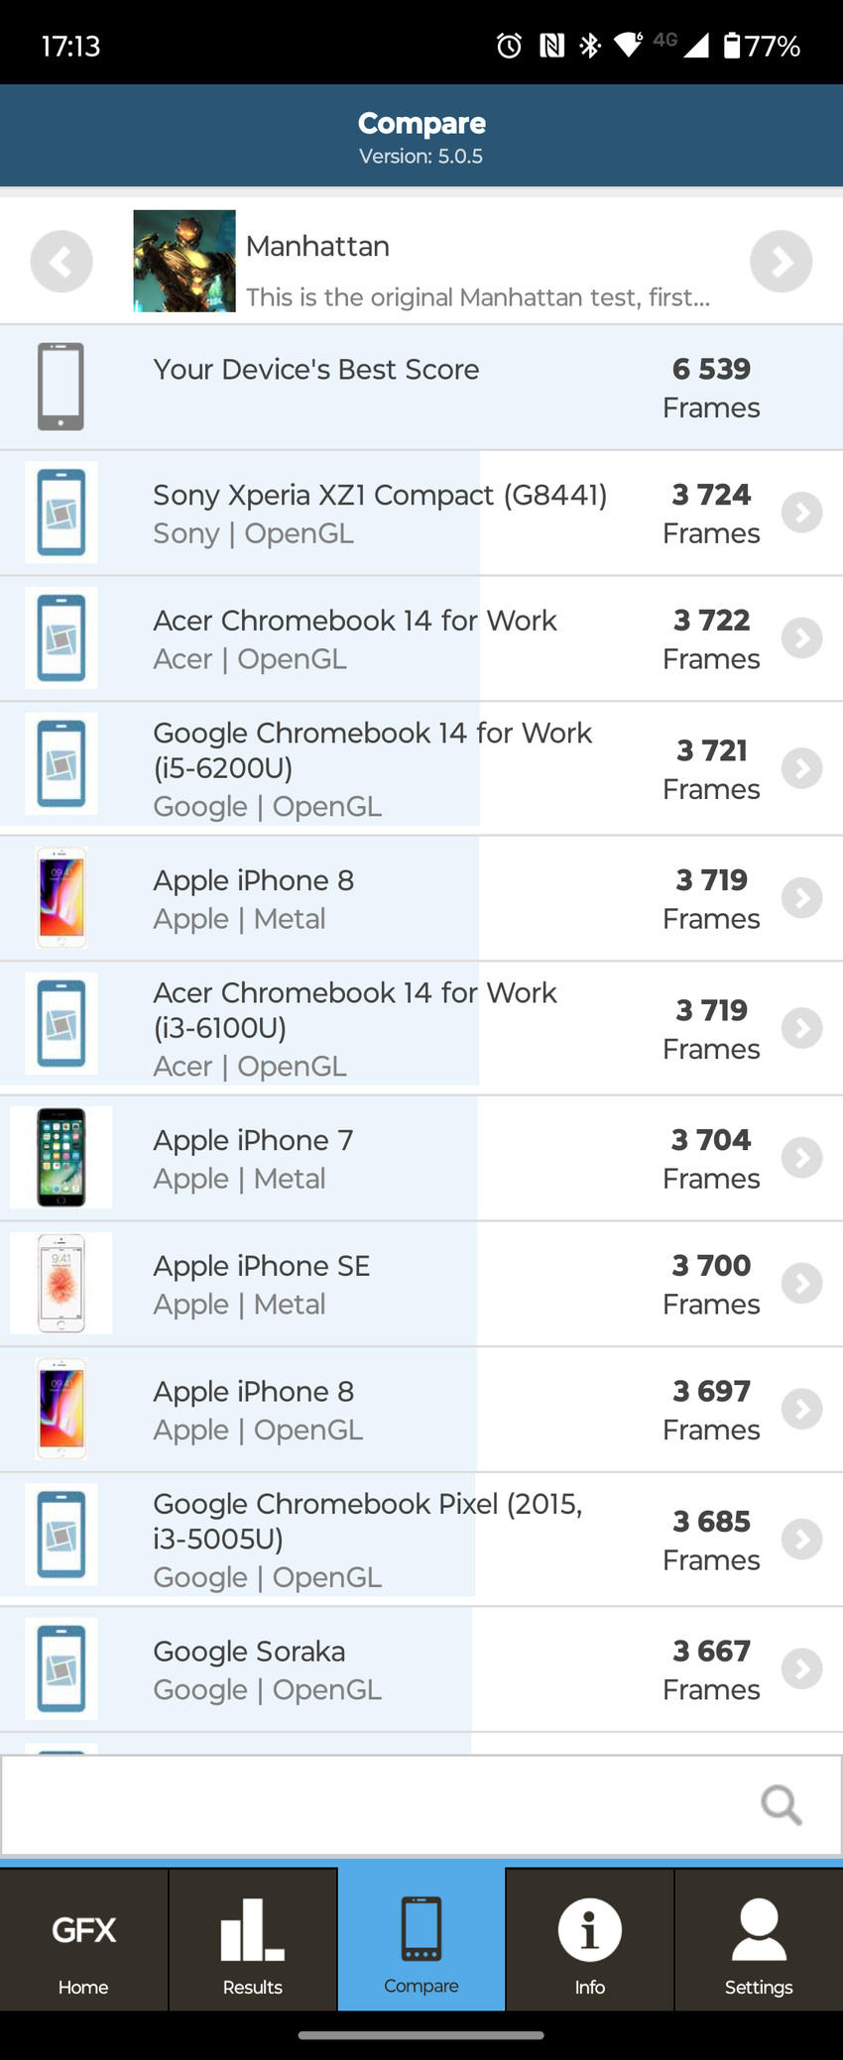843x2060 pixels.
Task: Switch to the Results tab
Action: coord(253,1941)
